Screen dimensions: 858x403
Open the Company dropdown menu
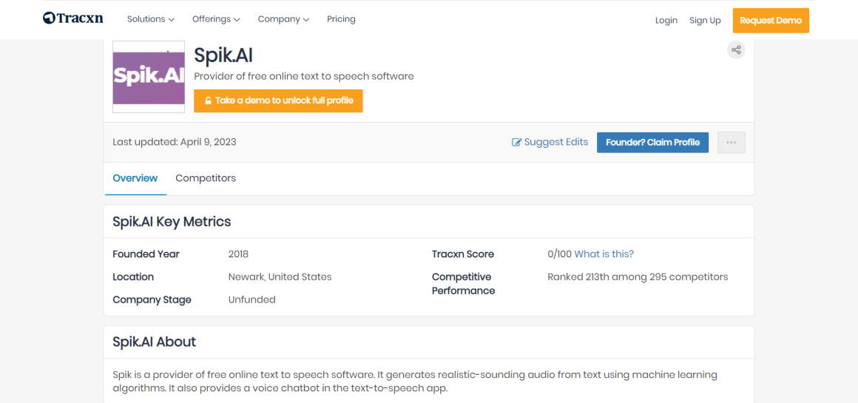[x=283, y=19]
